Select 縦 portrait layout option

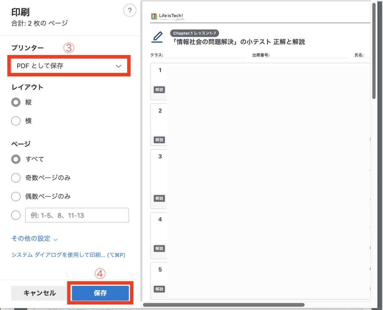coord(16,102)
